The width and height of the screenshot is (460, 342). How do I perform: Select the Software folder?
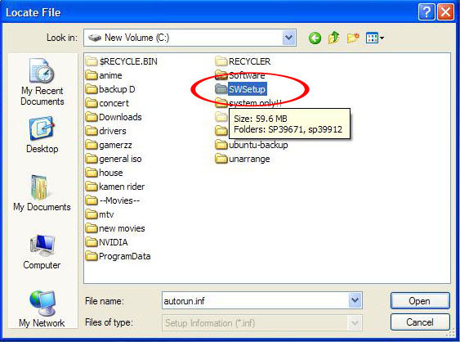(240, 75)
